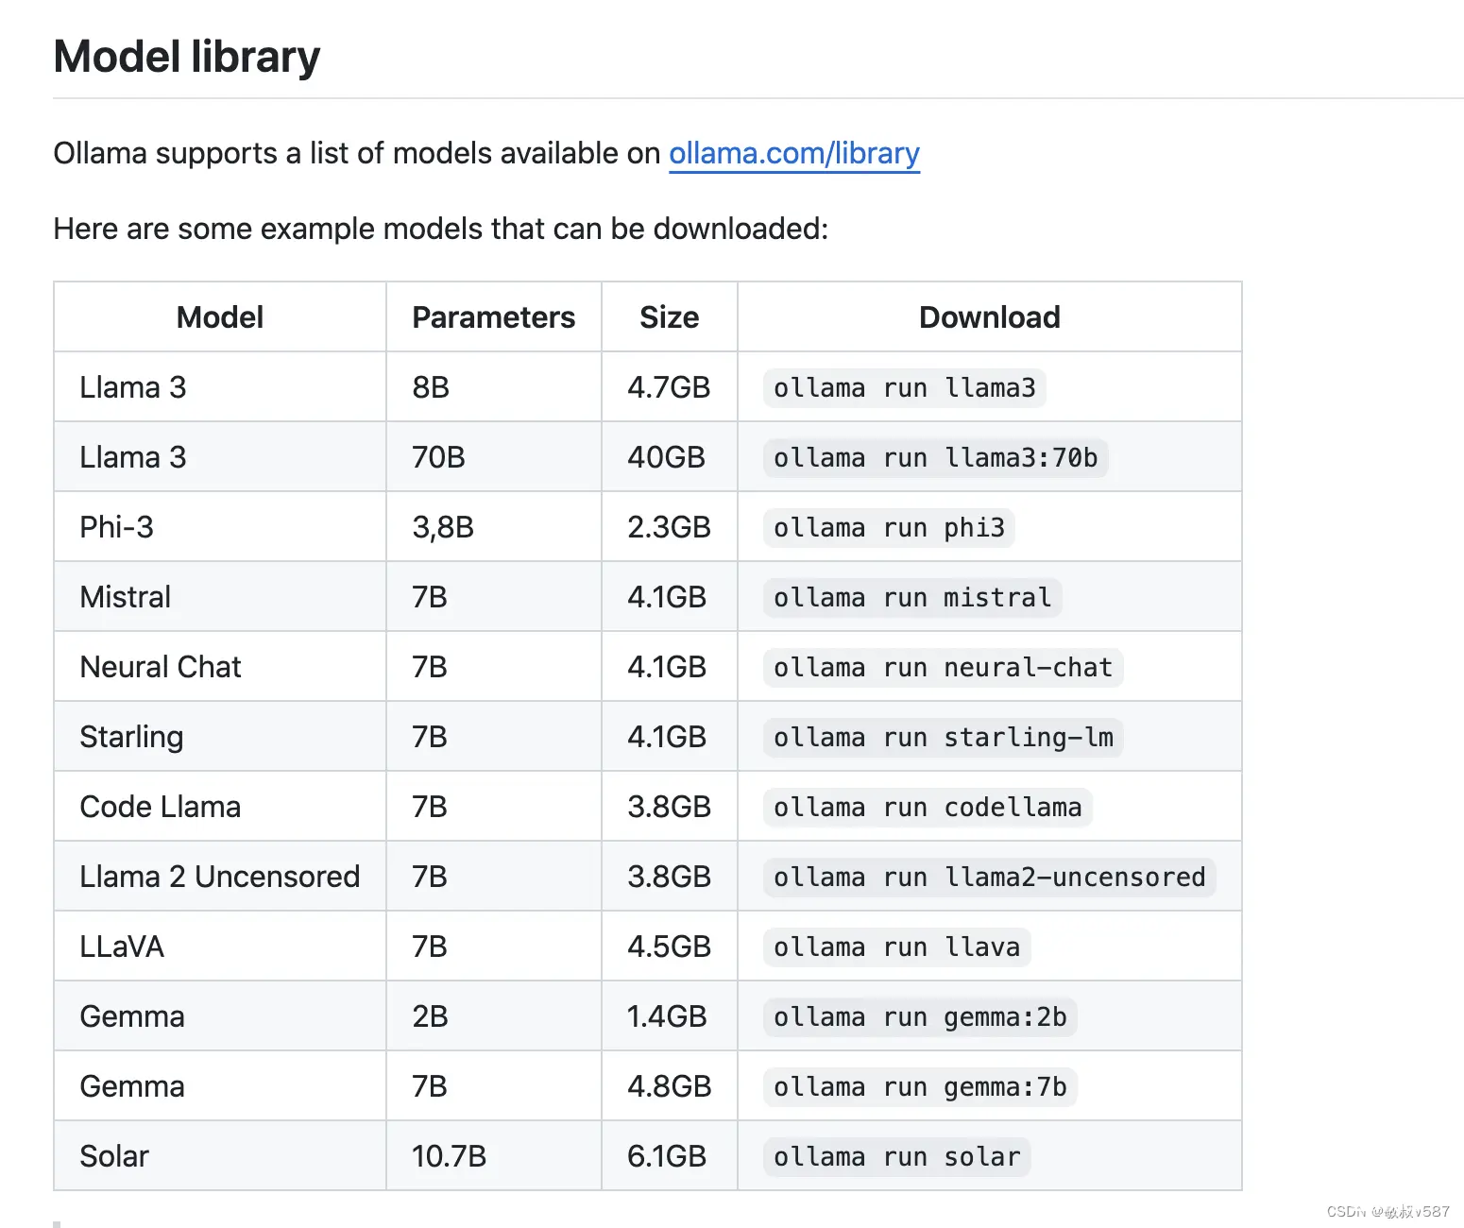Screen dimensions: 1464x1228
Task: Click the 2B parameters value
Action: [430, 1016]
